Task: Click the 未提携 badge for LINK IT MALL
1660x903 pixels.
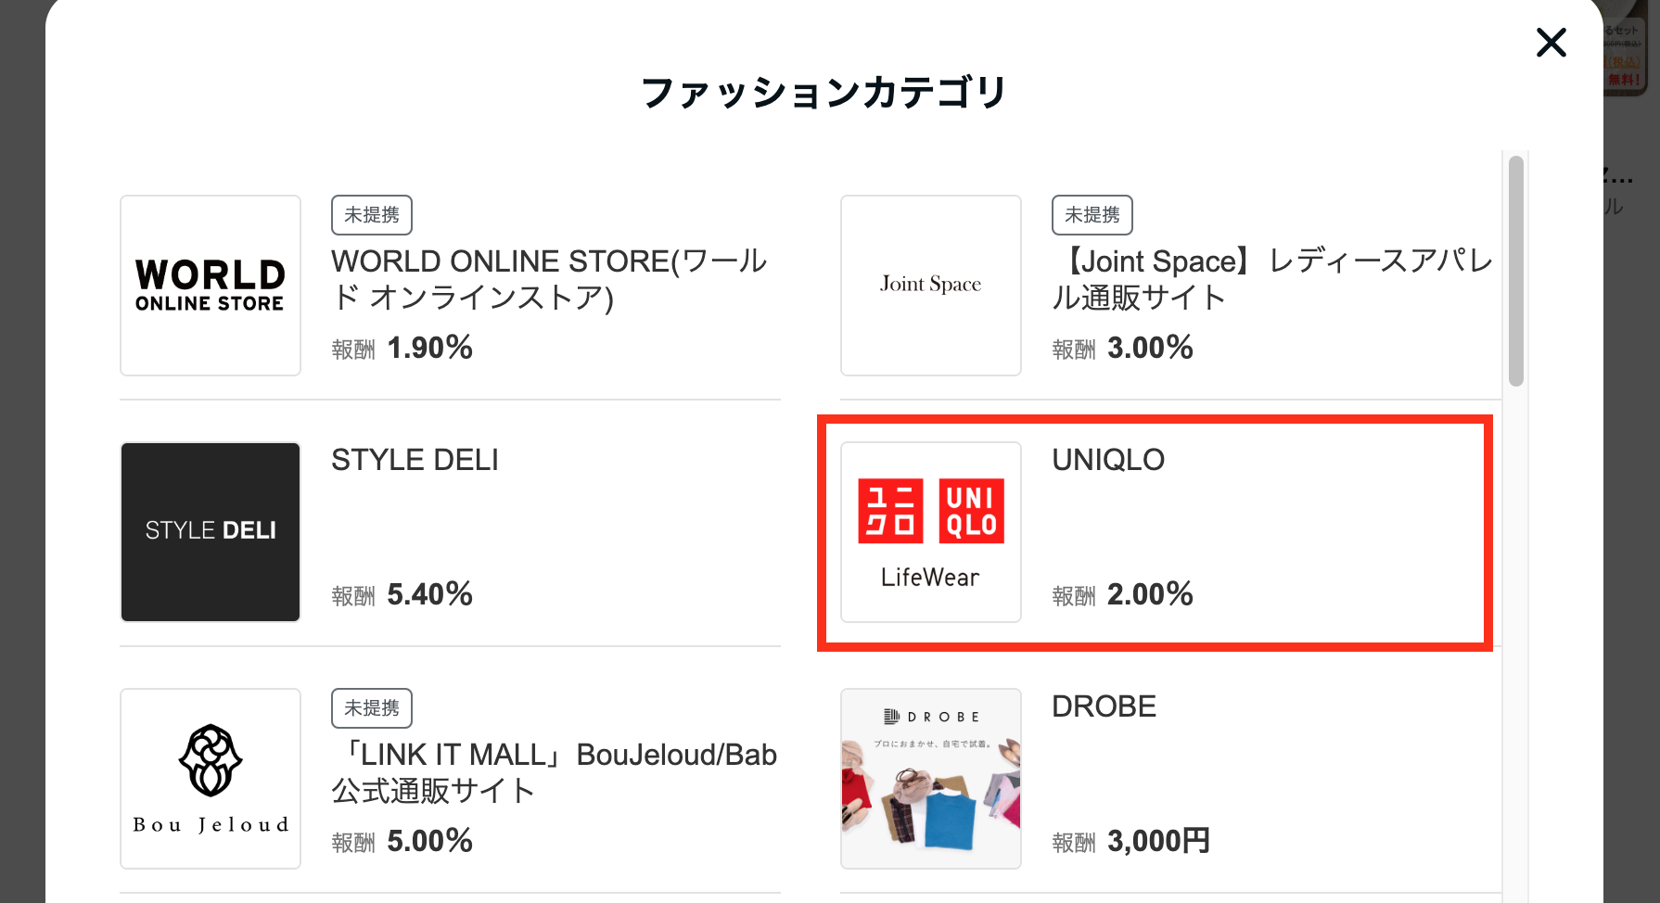Action: click(371, 708)
